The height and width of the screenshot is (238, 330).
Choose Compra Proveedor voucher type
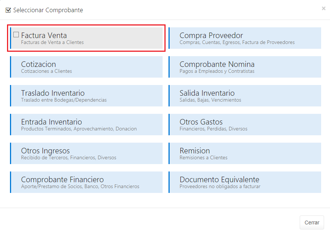[x=245, y=38]
